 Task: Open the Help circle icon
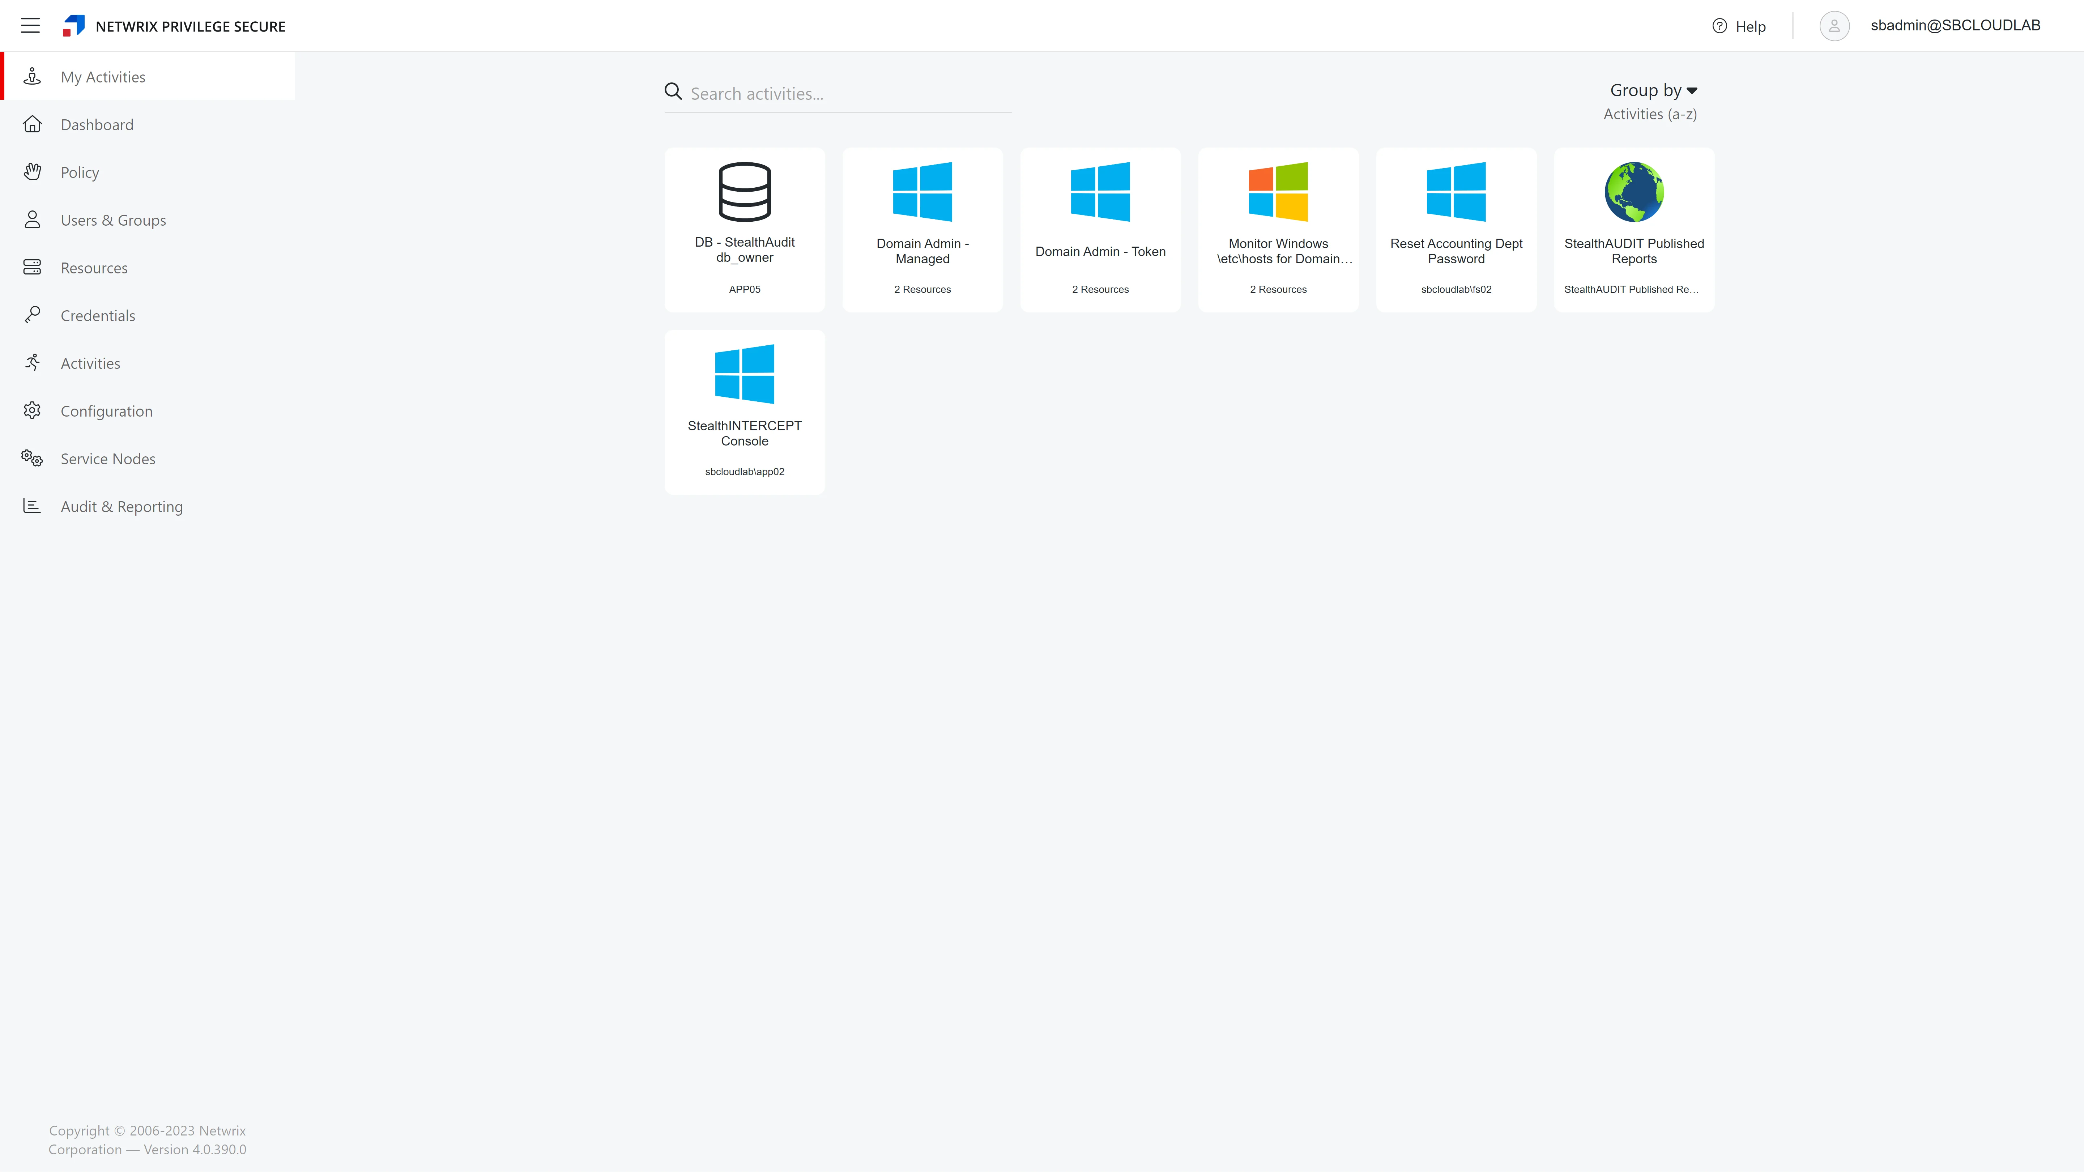[x=1719, y=26]
